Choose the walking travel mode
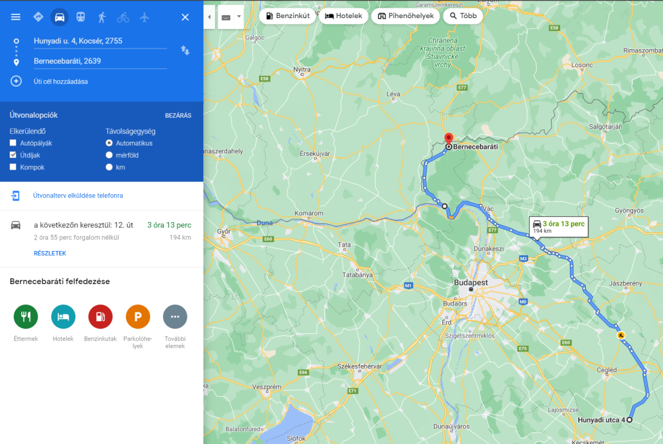The width and height of the screenshot is (663, 444). tap(102, 17)
